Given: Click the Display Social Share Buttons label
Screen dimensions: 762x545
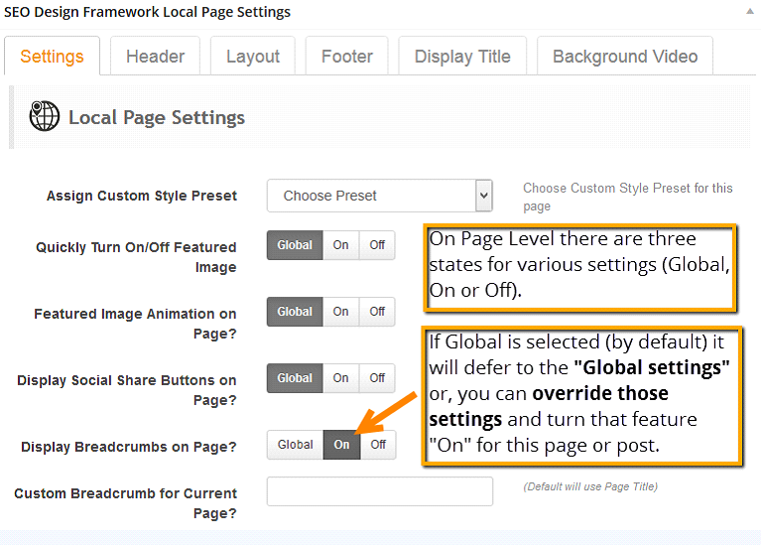Looking at the screenshot, I should click(x=126, y=390).
